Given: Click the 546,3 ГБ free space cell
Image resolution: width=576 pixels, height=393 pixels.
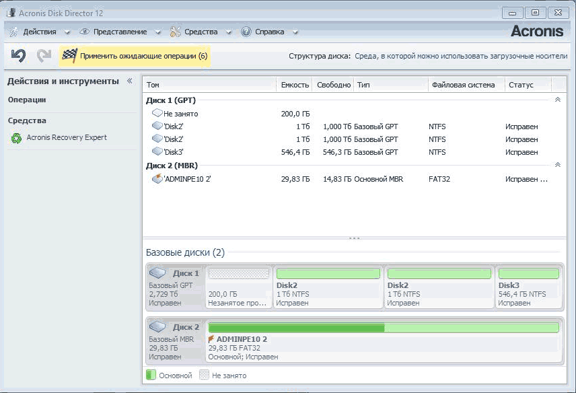Looking at the screenshot, I should (337, 152).
